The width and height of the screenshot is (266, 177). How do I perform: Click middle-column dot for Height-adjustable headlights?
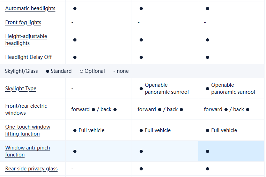pyautogui.click(x=141, y=40)
